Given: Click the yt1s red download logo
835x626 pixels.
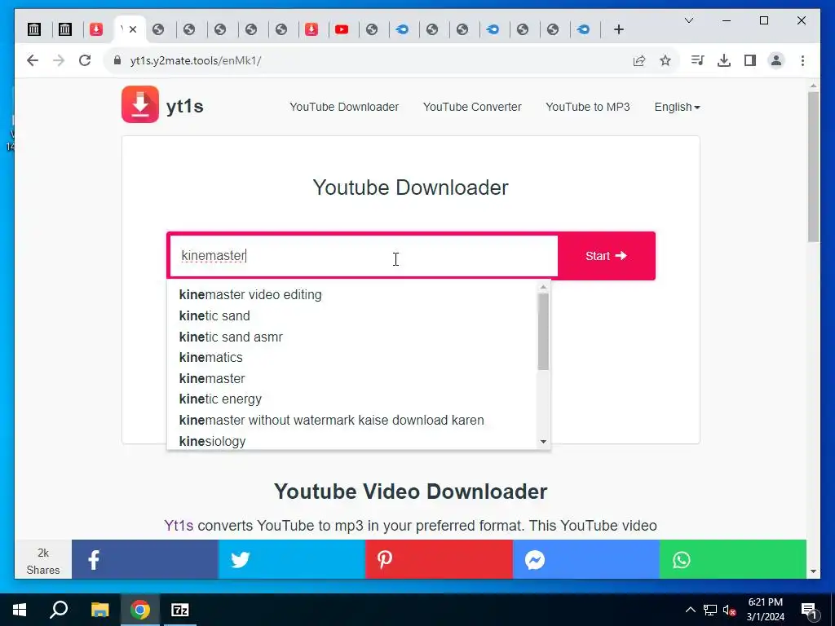Looking at the screenshot, I should (140, 104).
